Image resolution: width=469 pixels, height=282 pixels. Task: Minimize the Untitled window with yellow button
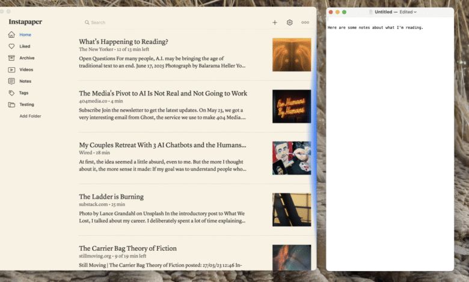click(337, 12)
